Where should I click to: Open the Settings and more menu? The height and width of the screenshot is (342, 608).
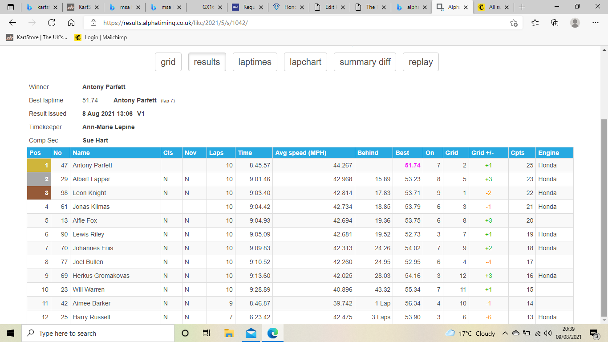(x=595, y=23)
